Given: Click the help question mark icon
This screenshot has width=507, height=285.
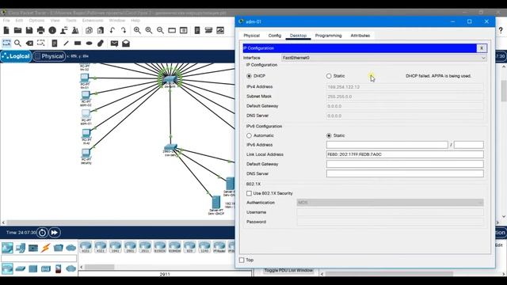Looking at the screenshot, I should pyautogui.click(x=501, y=30).
